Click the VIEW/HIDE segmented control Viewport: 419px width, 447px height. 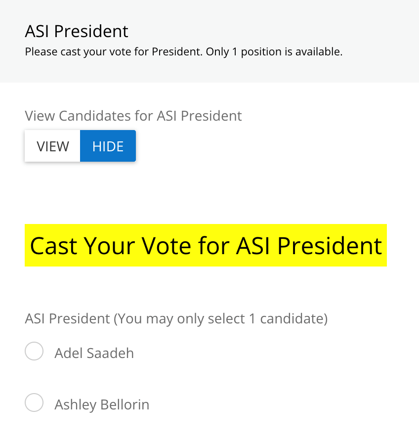[x=80, y=146]
